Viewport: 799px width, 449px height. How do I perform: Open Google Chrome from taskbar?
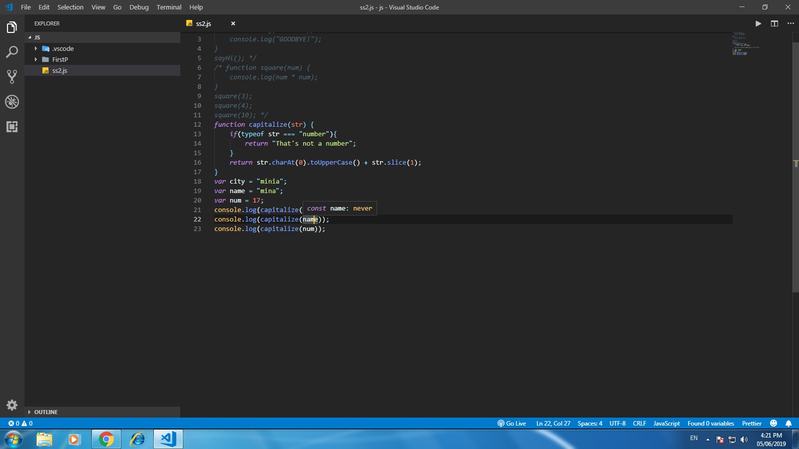(106, 439)
